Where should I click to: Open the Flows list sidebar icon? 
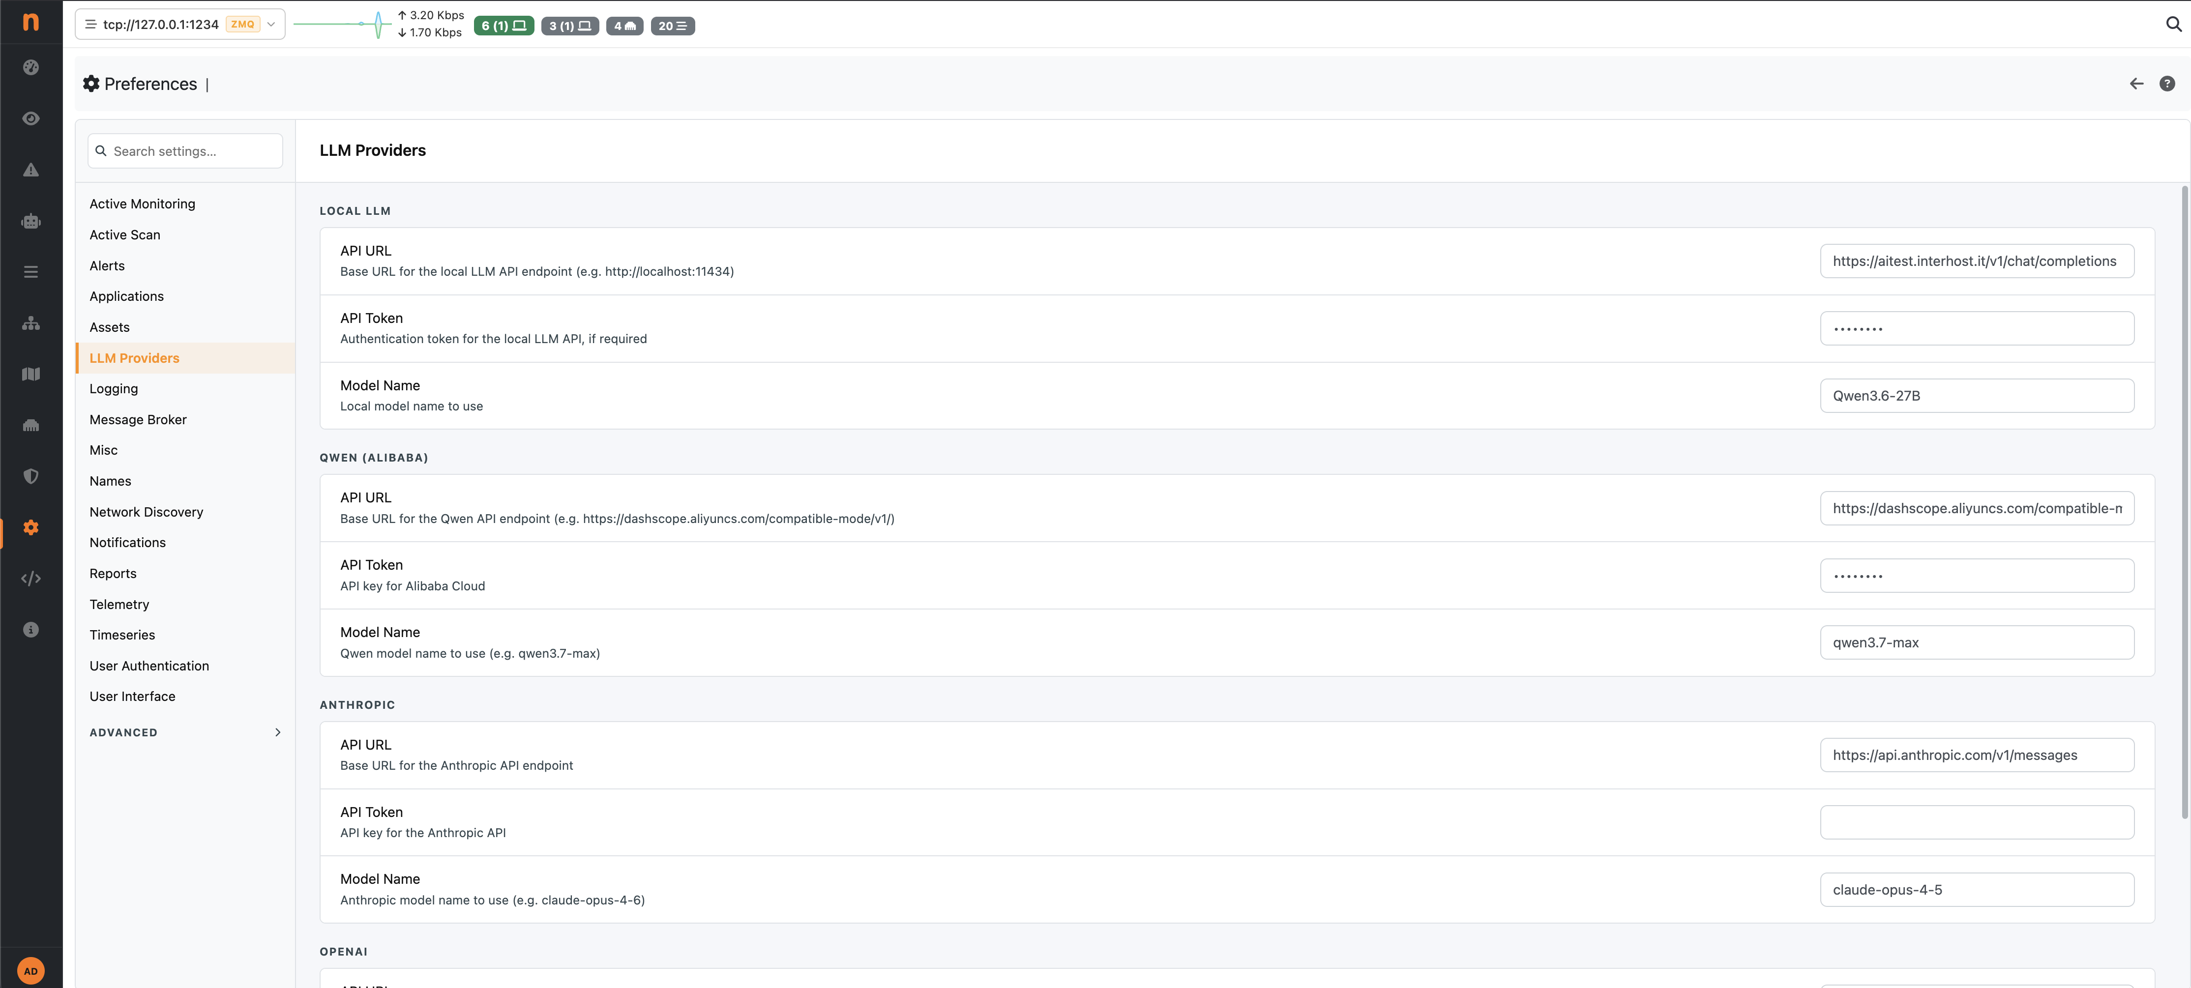tap(30, 272)
